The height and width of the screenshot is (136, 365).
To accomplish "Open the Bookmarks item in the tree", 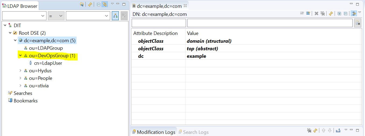I will pyautogui.click(x=26, y=101).
